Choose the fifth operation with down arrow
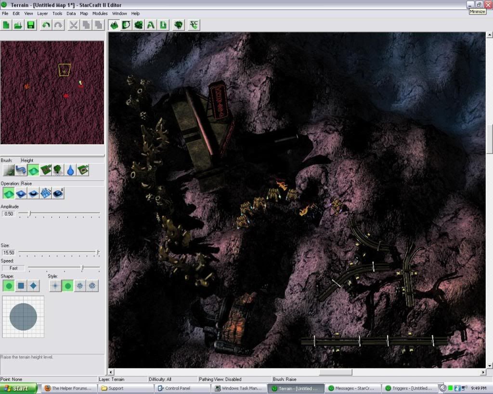Image resolution: width=493 pixels, height=394 pixels. pos(58,193)
